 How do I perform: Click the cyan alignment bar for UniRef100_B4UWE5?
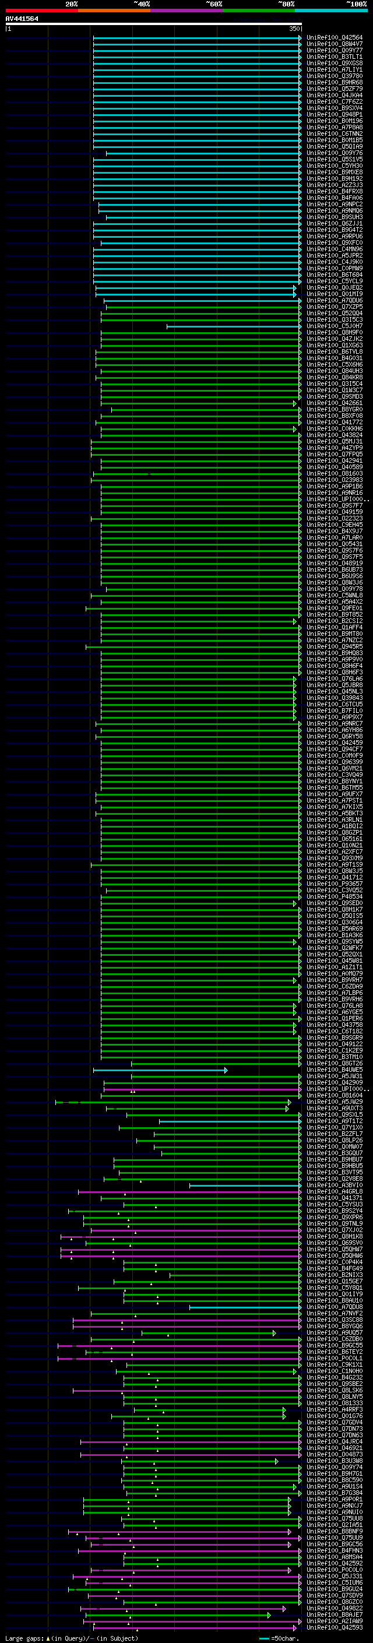(160, 1070)
